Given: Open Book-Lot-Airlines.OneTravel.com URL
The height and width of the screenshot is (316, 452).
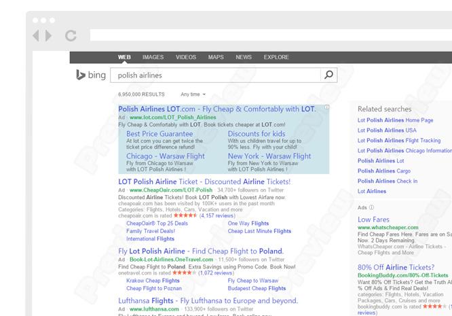Looking at the screenshot, I should [171, 260].
